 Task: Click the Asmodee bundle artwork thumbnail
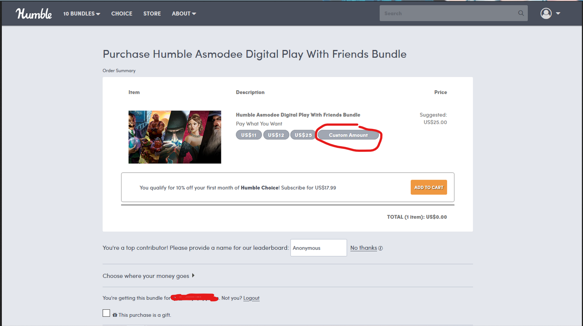(175, 137)
